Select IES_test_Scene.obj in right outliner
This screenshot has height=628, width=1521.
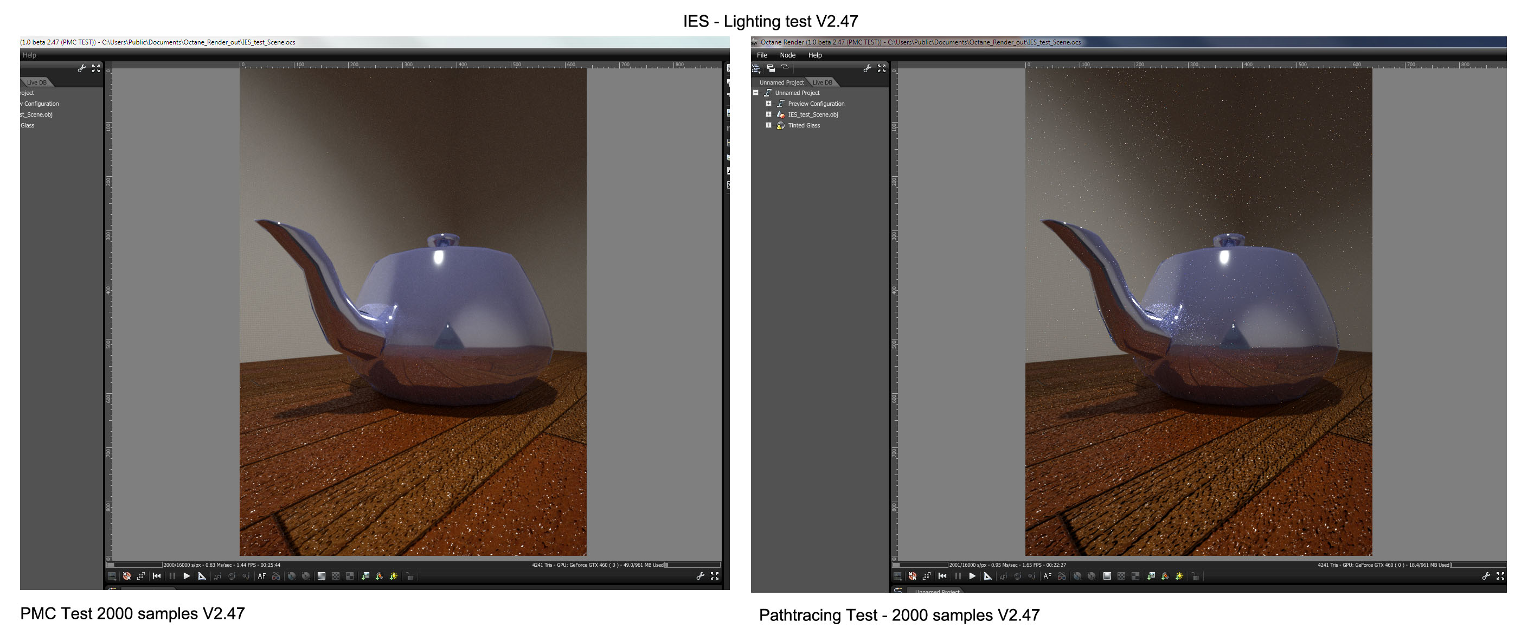coord(812,114)
